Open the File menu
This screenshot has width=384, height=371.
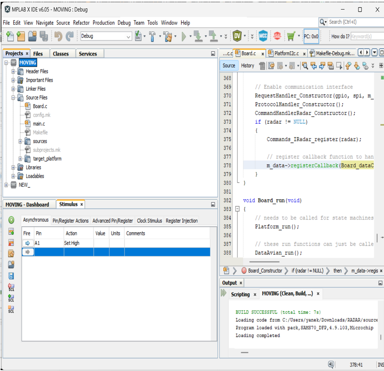(x=6, y=23)
